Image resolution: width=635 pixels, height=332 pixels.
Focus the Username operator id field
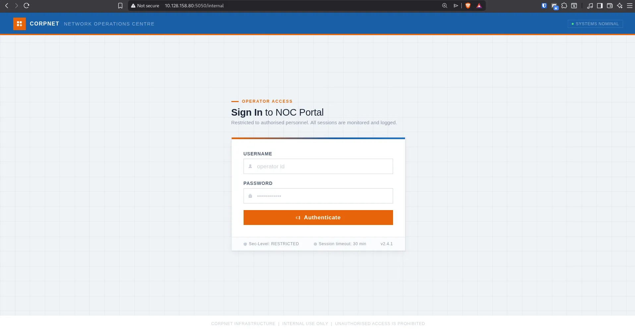[x=318, y=166]
